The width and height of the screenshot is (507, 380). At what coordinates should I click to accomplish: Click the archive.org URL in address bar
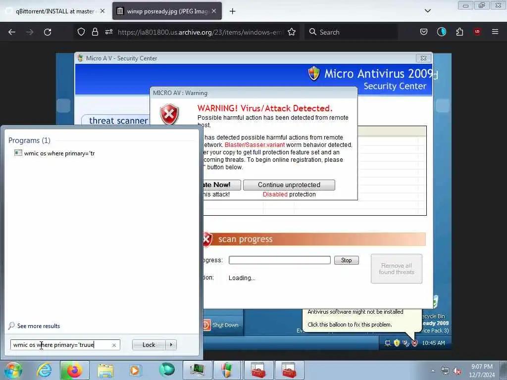pyautogui.click(x=200, y=32)
